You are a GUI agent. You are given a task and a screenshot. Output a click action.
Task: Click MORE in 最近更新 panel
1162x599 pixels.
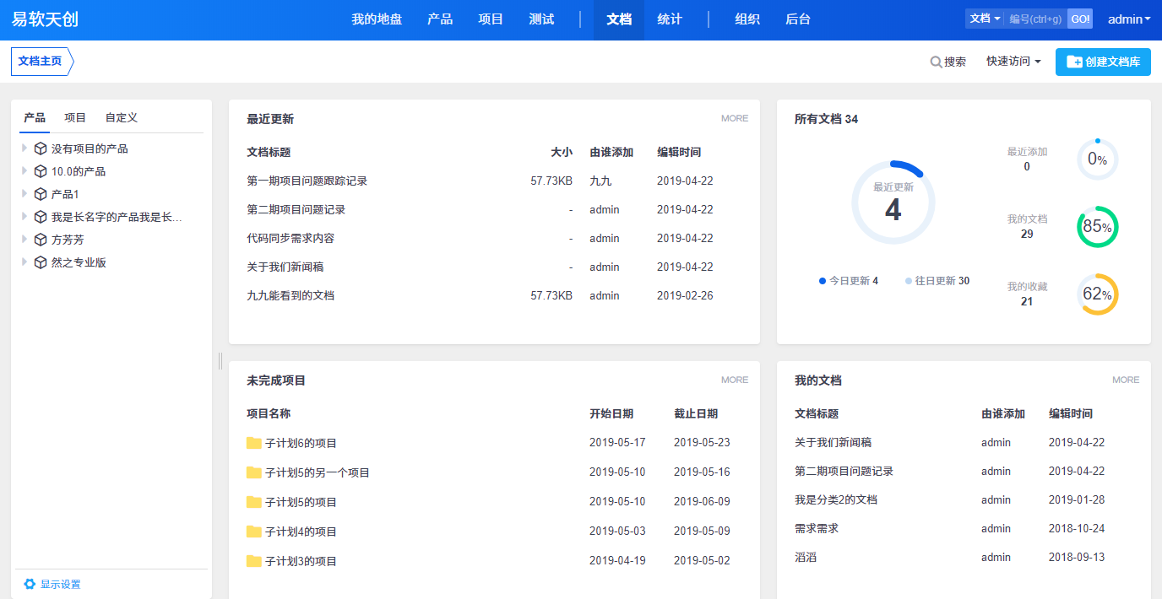coord(734,118)
